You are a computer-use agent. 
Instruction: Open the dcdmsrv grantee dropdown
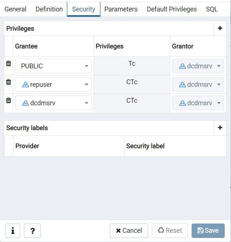pyautogui.click(x=53, y=103)
